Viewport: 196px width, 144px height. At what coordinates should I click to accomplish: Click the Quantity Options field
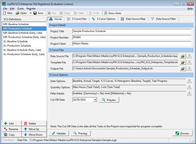[129, 87]
